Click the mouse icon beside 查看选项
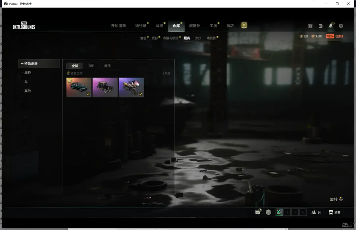 pyautogui.click(x=68, y=73)
